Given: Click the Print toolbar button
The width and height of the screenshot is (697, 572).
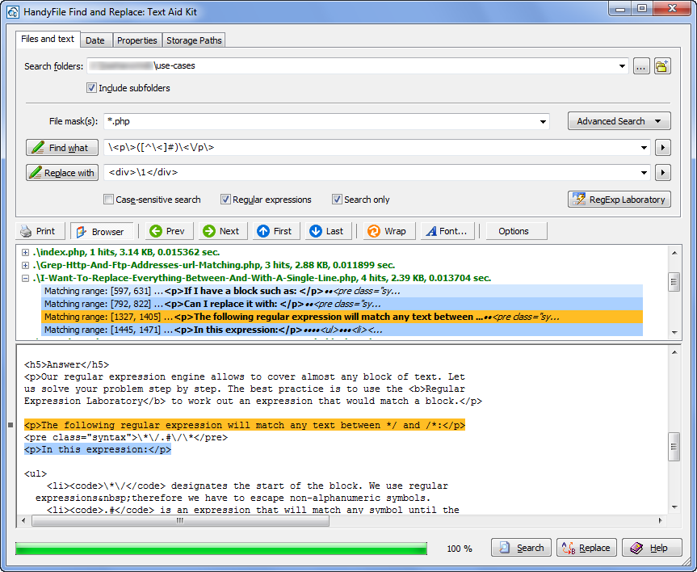Looking at the screenshot, I should [x=40, y=231].
